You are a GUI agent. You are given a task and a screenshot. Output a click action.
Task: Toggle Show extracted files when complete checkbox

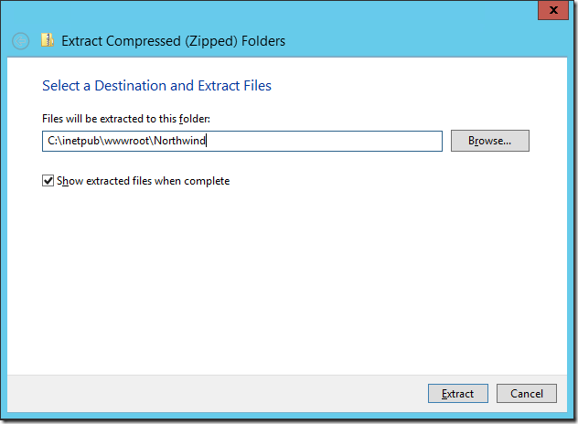pos(48,181)
